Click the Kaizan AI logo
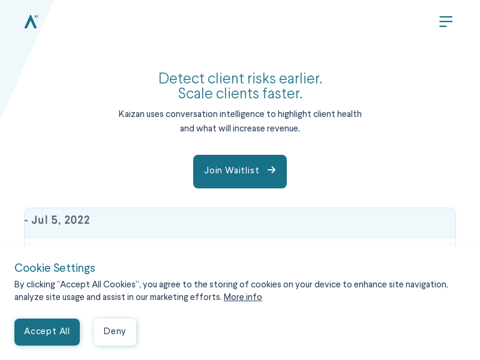This screenshot has height=360, width=480. (x=31, y=22)
